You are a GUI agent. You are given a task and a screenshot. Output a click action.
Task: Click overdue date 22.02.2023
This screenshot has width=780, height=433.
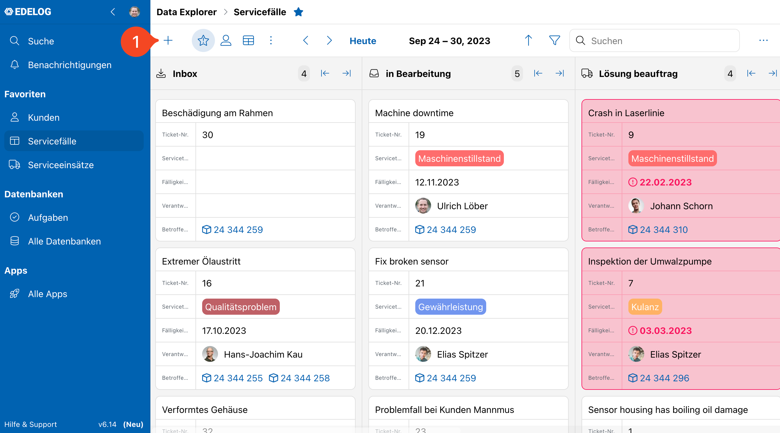[660, 182]
